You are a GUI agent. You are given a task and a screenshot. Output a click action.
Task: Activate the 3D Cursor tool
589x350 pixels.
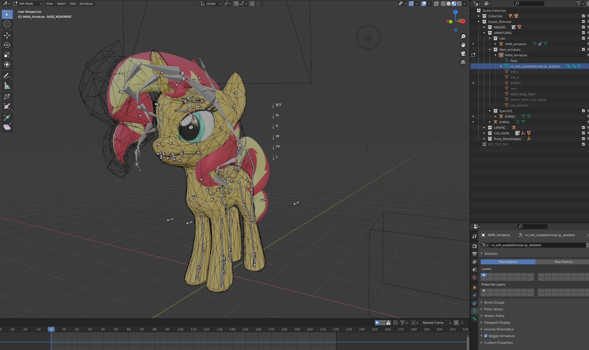pos(7,24)
